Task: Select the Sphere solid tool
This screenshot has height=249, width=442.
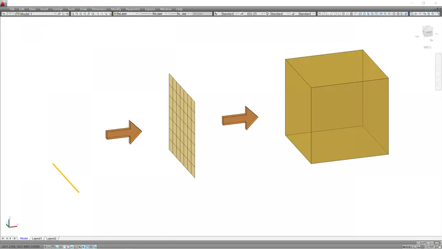Action: pos(335,14)
